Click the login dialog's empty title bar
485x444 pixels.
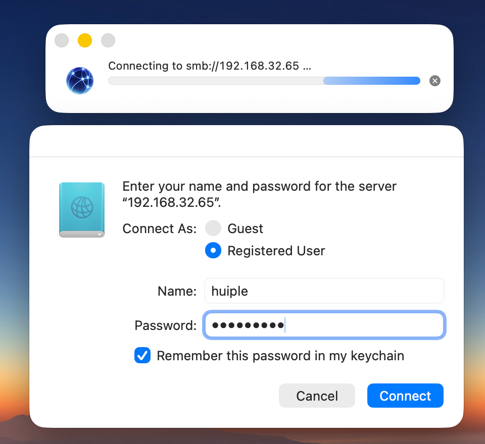(247, 141)
